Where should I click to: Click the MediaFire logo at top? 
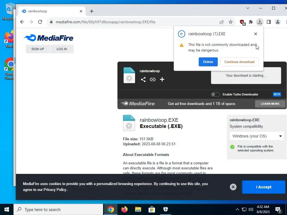coord(48,38)
